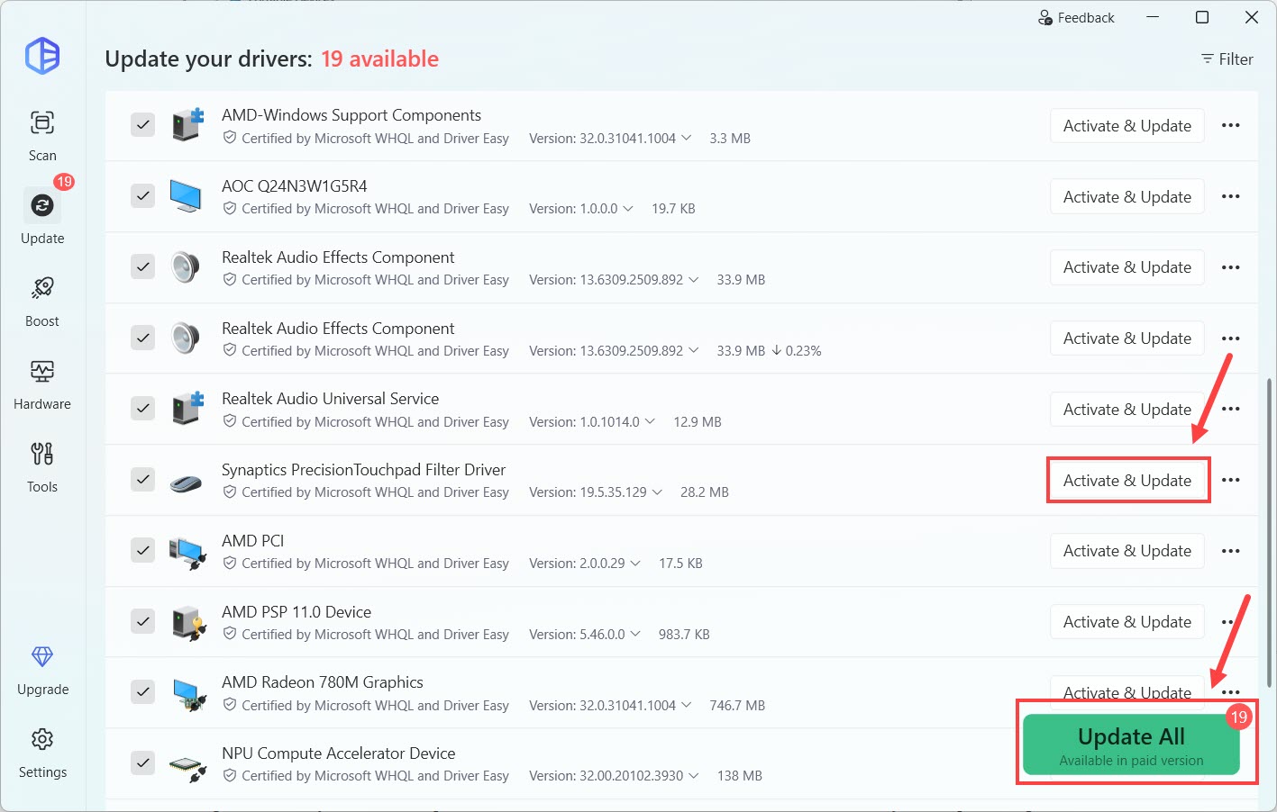The image size is (1277, 812).
Task: Open the Tools section in sidebar
Action: [42, 467]
